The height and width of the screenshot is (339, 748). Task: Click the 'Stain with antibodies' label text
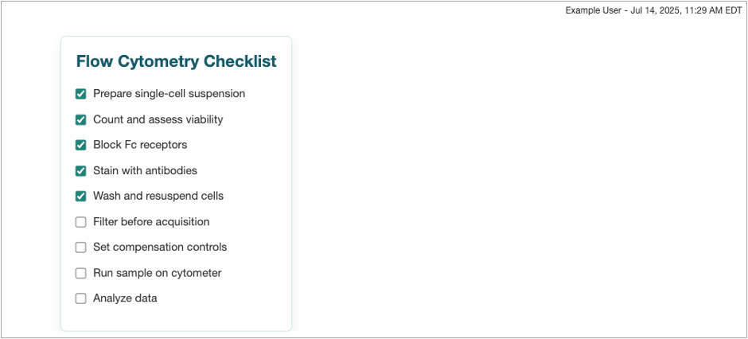(145, 170)
